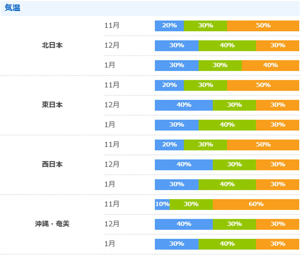
Task: Click 西日本 11月 blue 20% segment
Action: click(x=169, y=145)
